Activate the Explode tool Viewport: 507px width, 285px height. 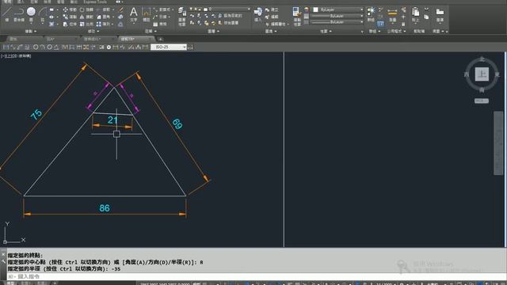click(x=121, y=17)
